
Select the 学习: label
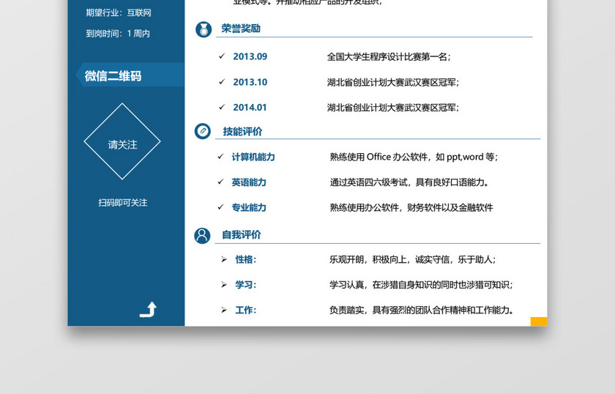246,284
